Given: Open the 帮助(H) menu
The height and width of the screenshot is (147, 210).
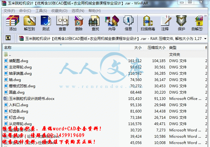Looking at the screenshot, I should 94,11.
